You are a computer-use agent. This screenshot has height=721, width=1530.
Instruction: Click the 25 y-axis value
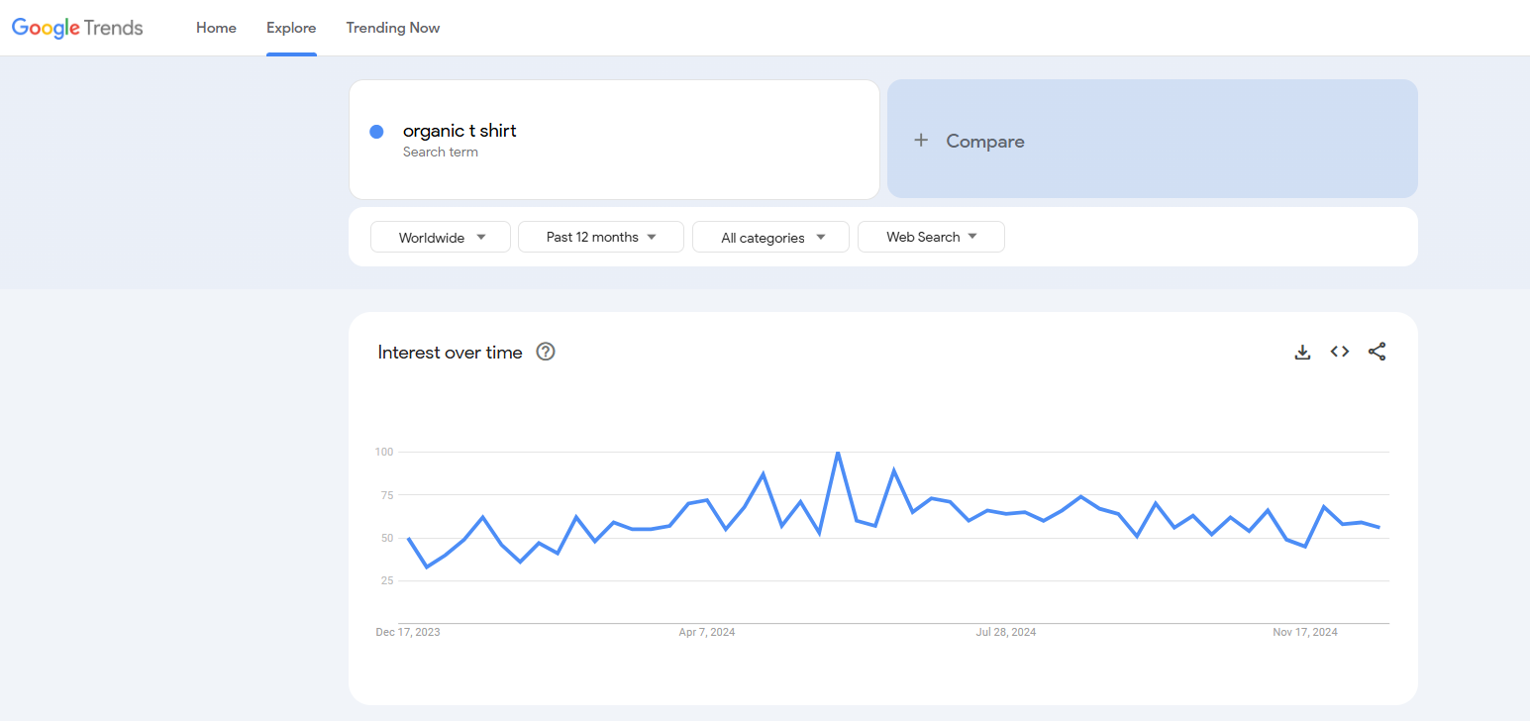tap(387, 581)
